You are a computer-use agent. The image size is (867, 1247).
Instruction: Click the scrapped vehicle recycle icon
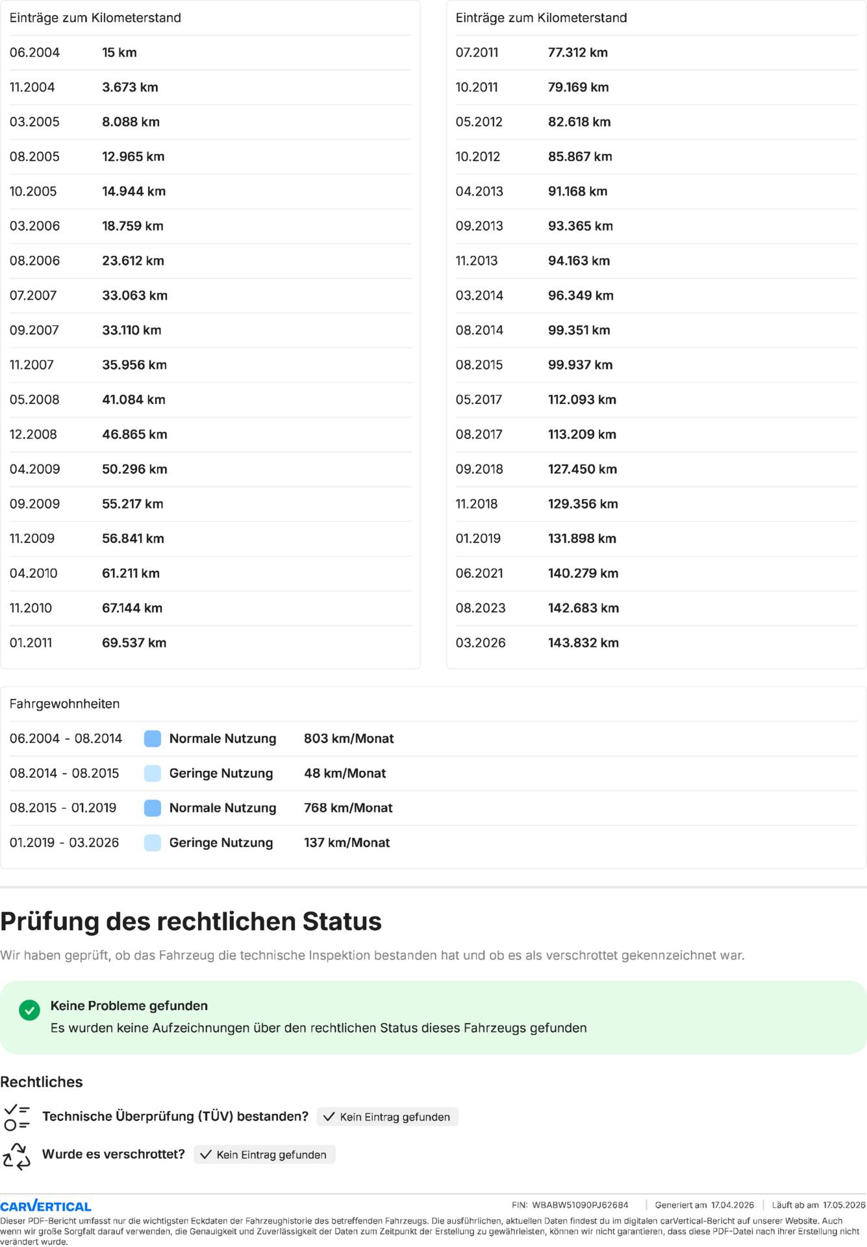(x=17, y=1156)
